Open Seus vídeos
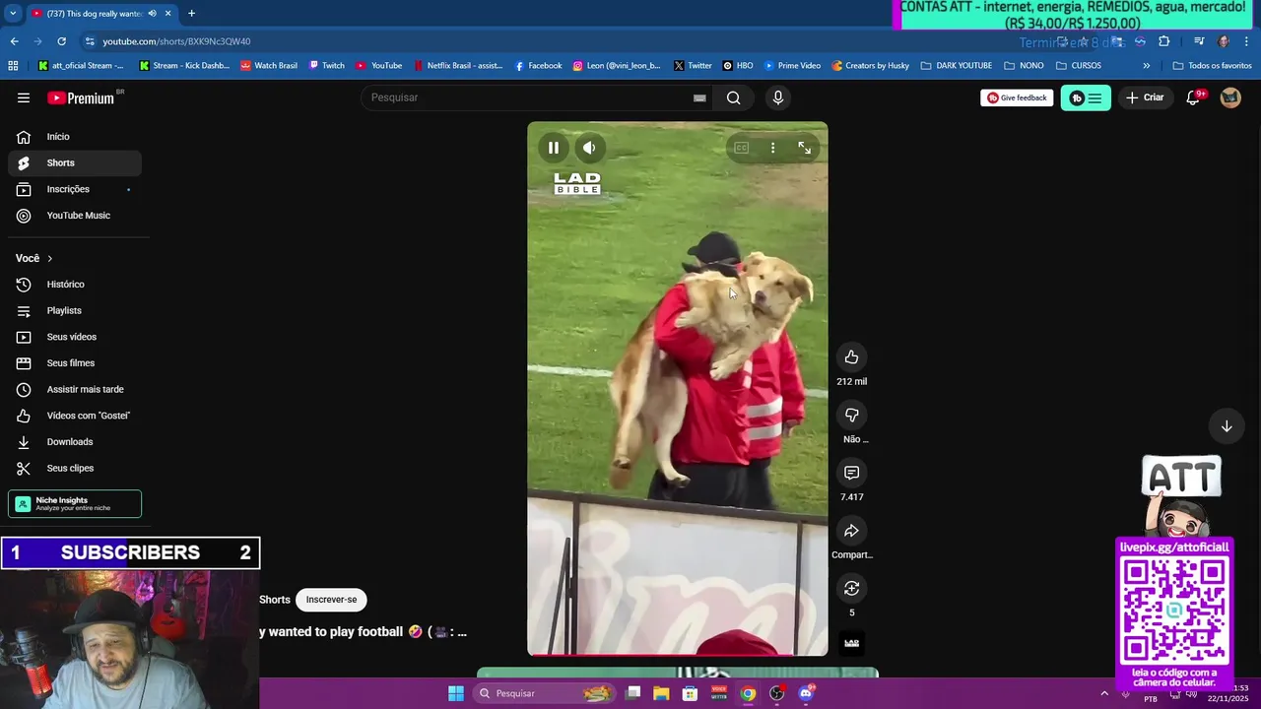Image resolution: width=1261 pixels, height=709 pixels. 75,337
